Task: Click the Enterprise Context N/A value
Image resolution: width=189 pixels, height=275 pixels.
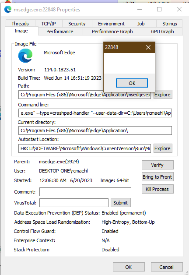Action: click(105, 240)
